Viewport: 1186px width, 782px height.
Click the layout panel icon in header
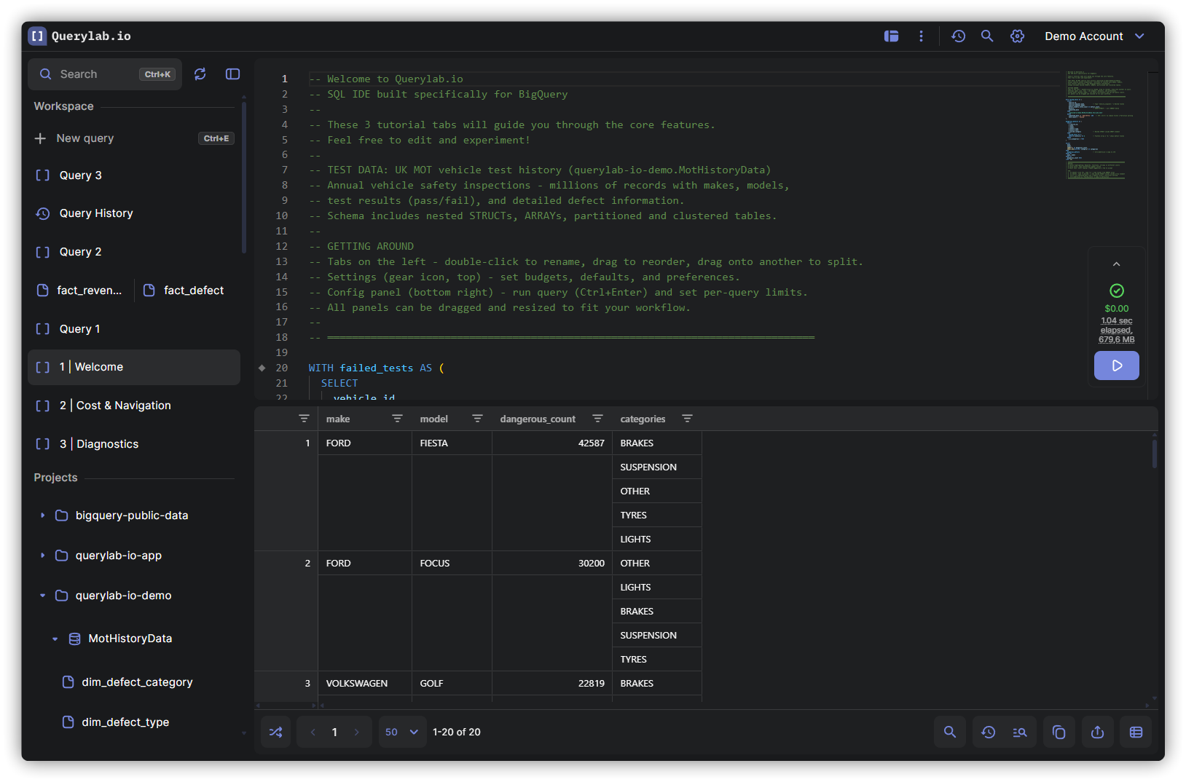coord(891,36)
